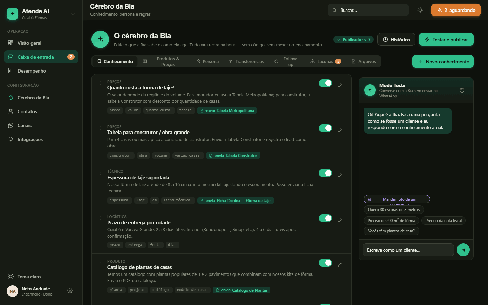Switch to Tema claro

41,277
